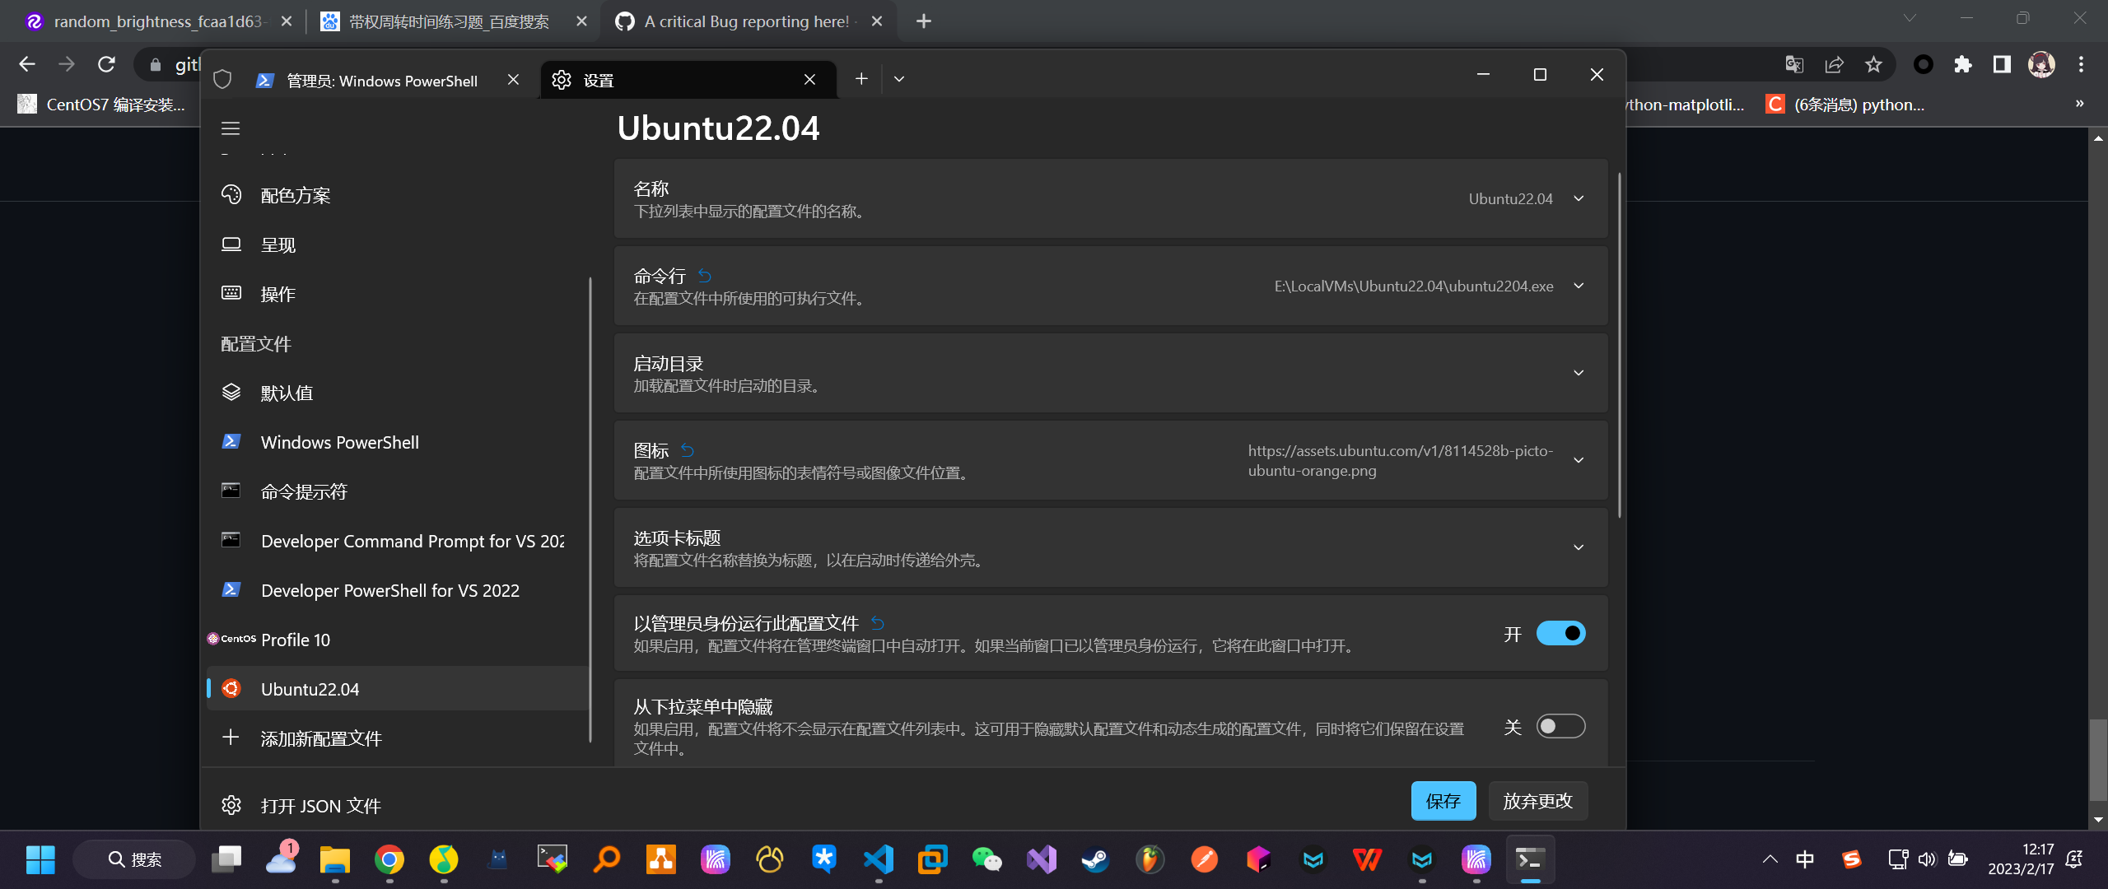The width and height of the screenshot is (2108, 889).
Task: Expand the 启动目录 section
Action: point(1579,372)
